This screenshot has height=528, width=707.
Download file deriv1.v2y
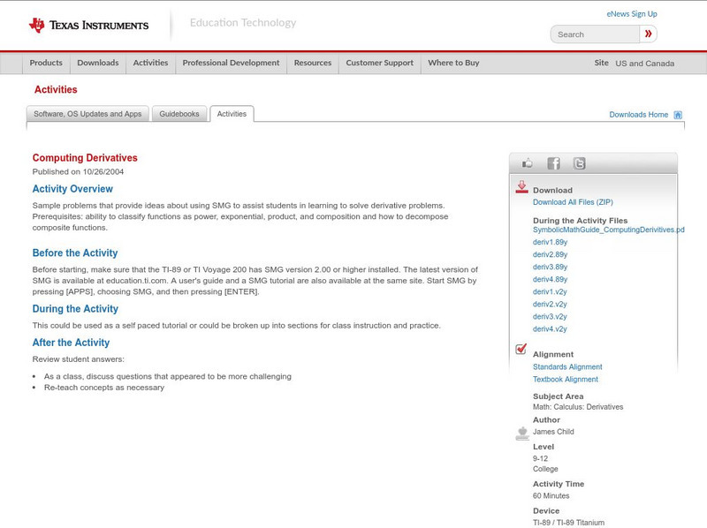pyautogui.click(x=550, y=292)
